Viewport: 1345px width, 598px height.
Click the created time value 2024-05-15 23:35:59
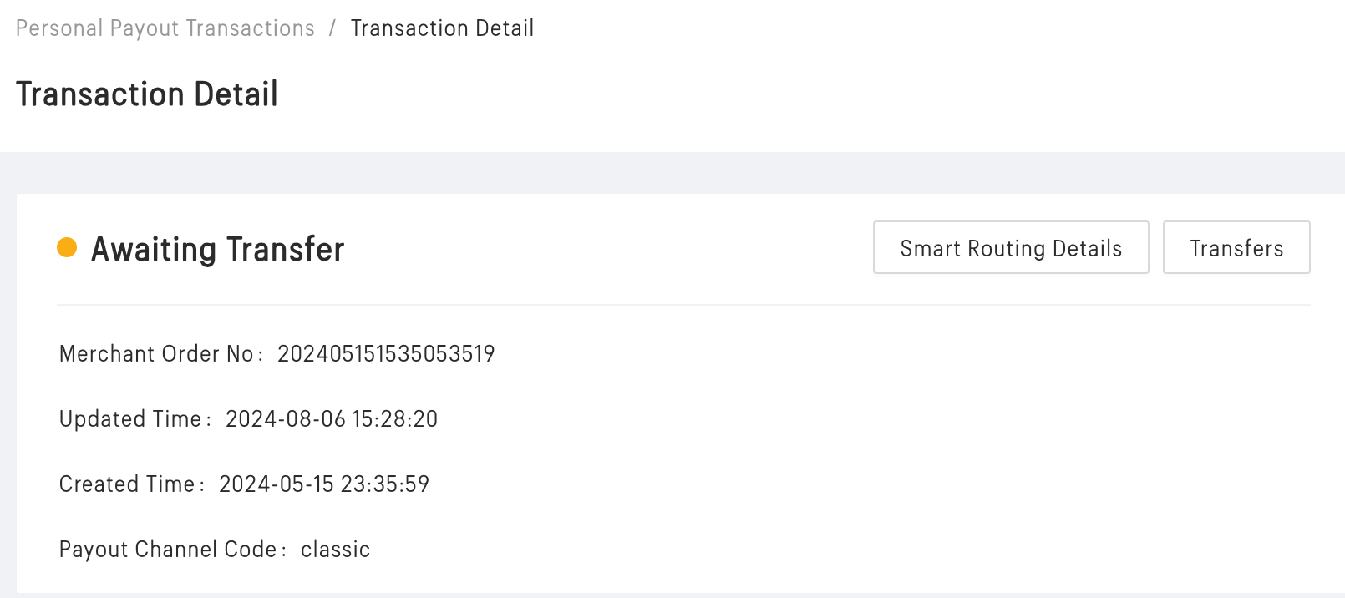pos(324,484)
